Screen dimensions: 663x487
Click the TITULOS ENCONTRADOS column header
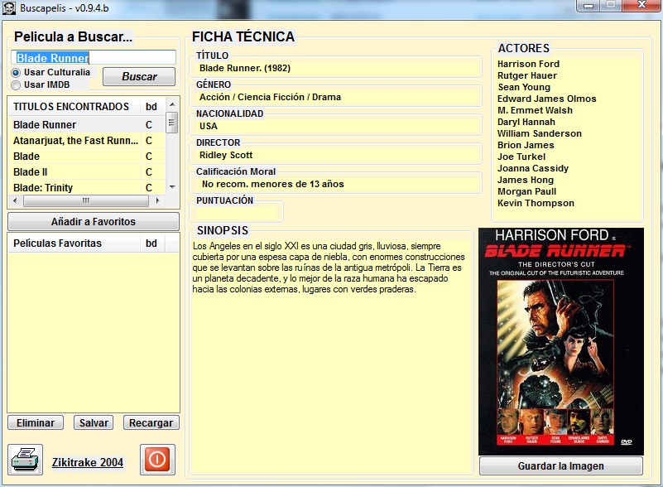click(74, 107)
